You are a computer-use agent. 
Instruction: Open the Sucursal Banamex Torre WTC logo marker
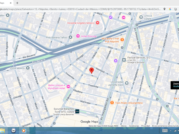point(77,111)
